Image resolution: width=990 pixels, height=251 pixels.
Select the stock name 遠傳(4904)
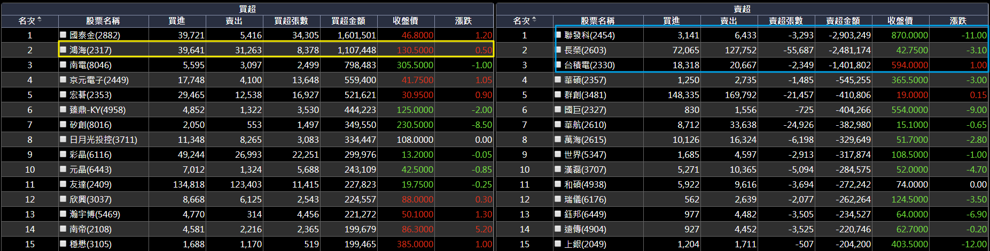click(585, 229)
